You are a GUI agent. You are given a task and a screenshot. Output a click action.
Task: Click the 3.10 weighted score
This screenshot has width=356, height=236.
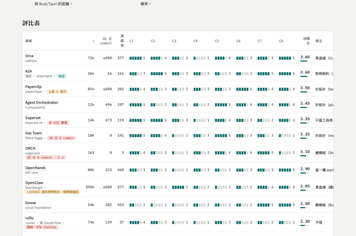click(x=305, y=151)
